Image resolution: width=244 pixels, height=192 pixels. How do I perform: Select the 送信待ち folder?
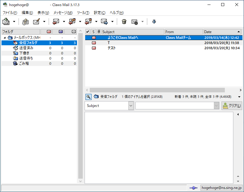point(39,58)
